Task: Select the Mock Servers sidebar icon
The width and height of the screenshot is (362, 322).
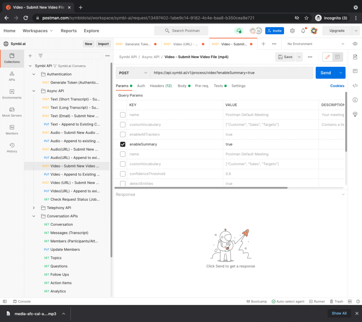Action: [x=12, y=111]
